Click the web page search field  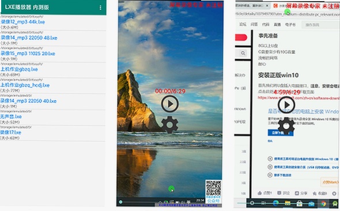coord(321,25)
